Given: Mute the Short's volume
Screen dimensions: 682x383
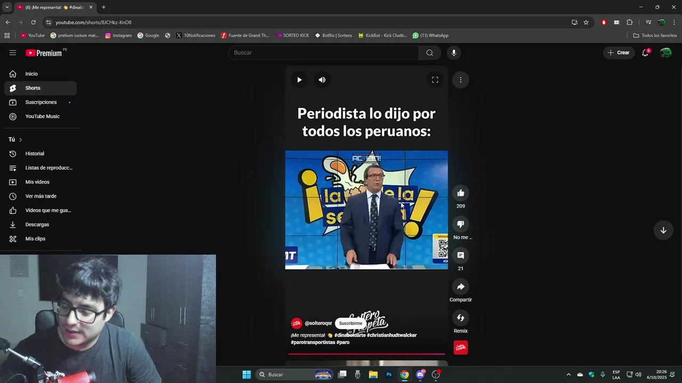Looking at the screenshot, I should [x=322, y=80].
